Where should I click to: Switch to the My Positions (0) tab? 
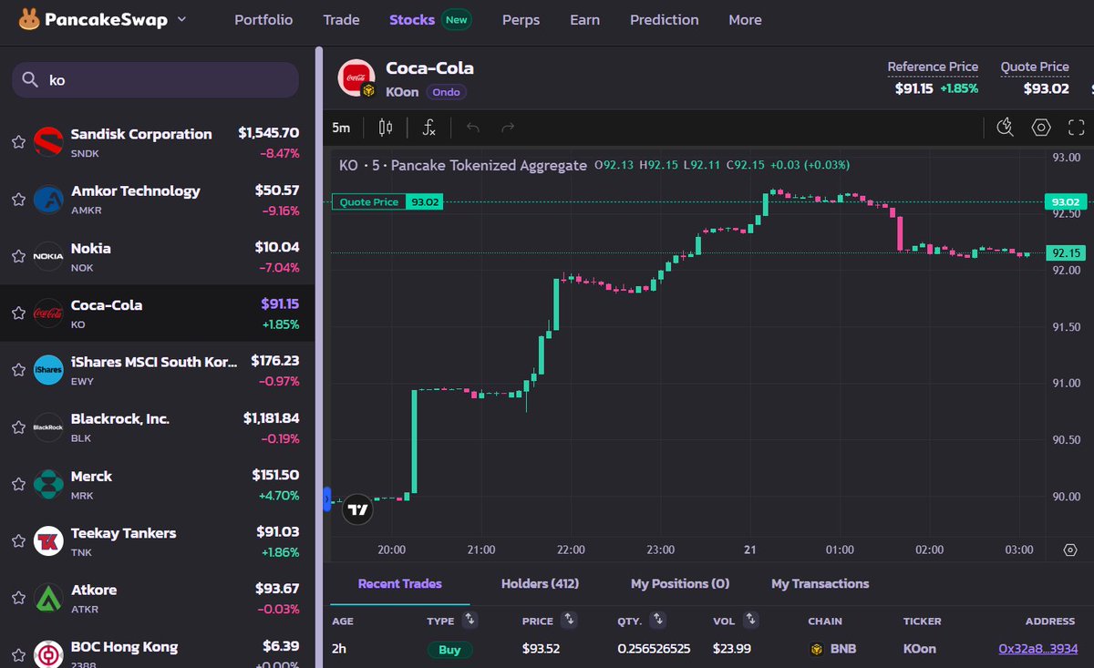pos(680,583)
